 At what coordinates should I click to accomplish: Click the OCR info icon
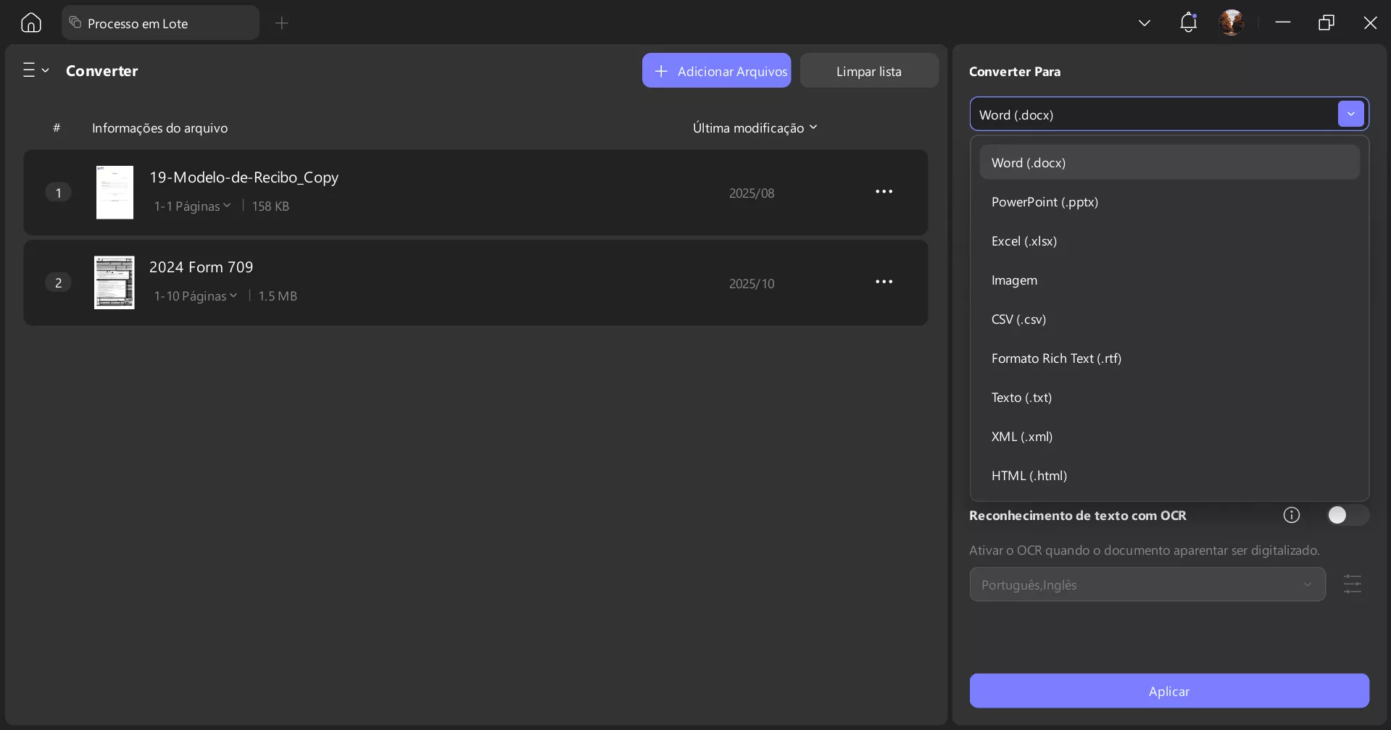pyautogui.click(x=1291, y=515)
